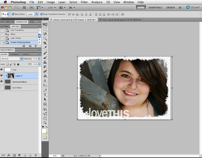Select the Hand tool

click(45, 118)
